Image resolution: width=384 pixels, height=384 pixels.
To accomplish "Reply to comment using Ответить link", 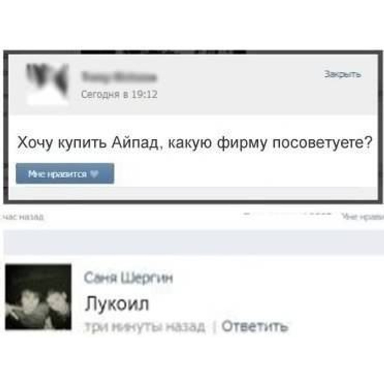I will 255,326.
